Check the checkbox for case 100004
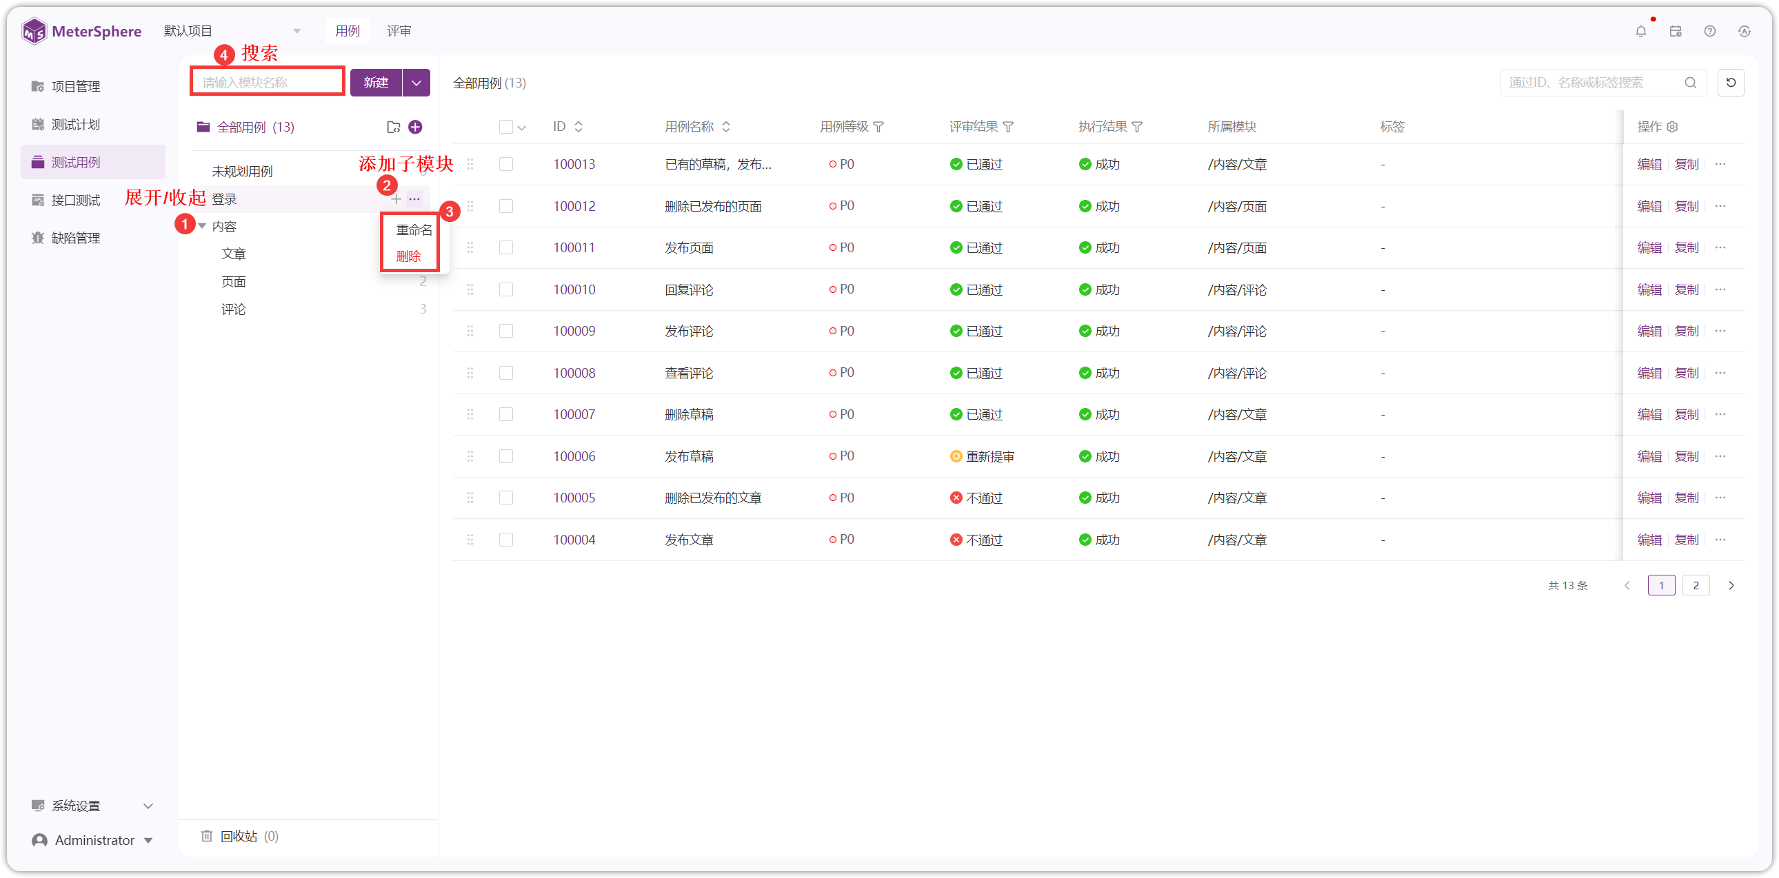 [x=506, y=540]
